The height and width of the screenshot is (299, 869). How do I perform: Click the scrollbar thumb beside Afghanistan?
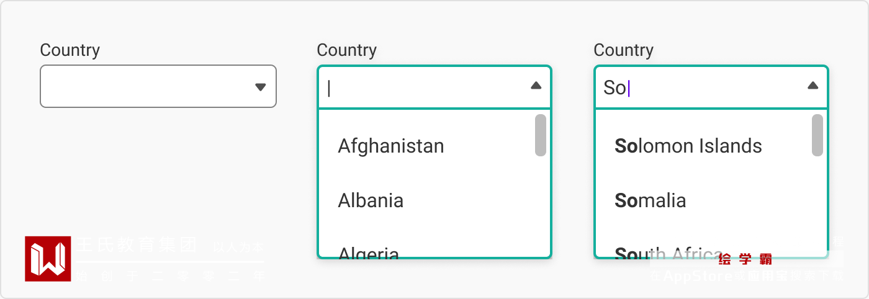[x=540, y=135]
